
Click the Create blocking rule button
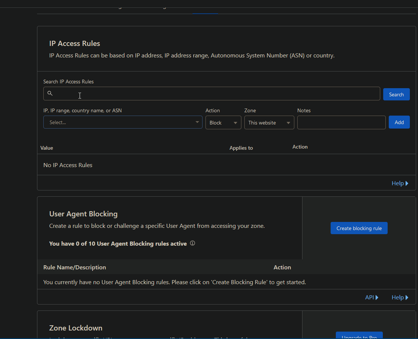click(x=359, y=228)
